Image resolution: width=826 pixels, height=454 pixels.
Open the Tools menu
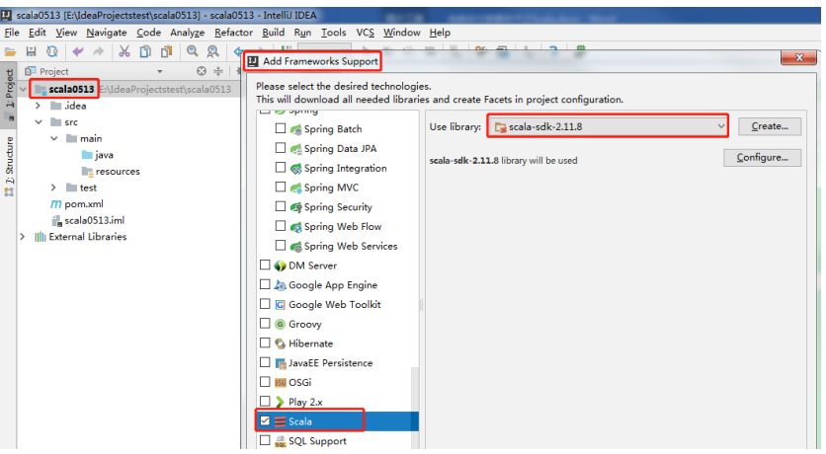pyautogui.click(x=333, y=33)
